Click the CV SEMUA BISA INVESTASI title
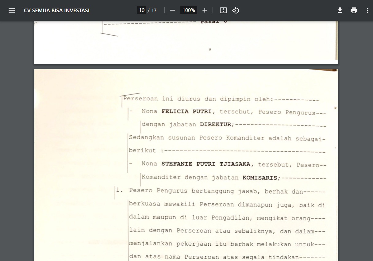 pos(57,10)
